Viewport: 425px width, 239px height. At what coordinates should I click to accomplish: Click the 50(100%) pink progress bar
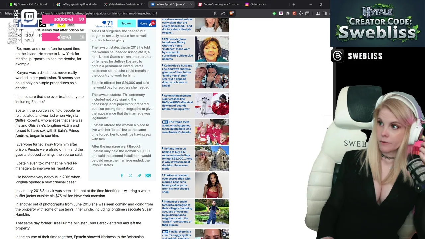pos(64,19)
